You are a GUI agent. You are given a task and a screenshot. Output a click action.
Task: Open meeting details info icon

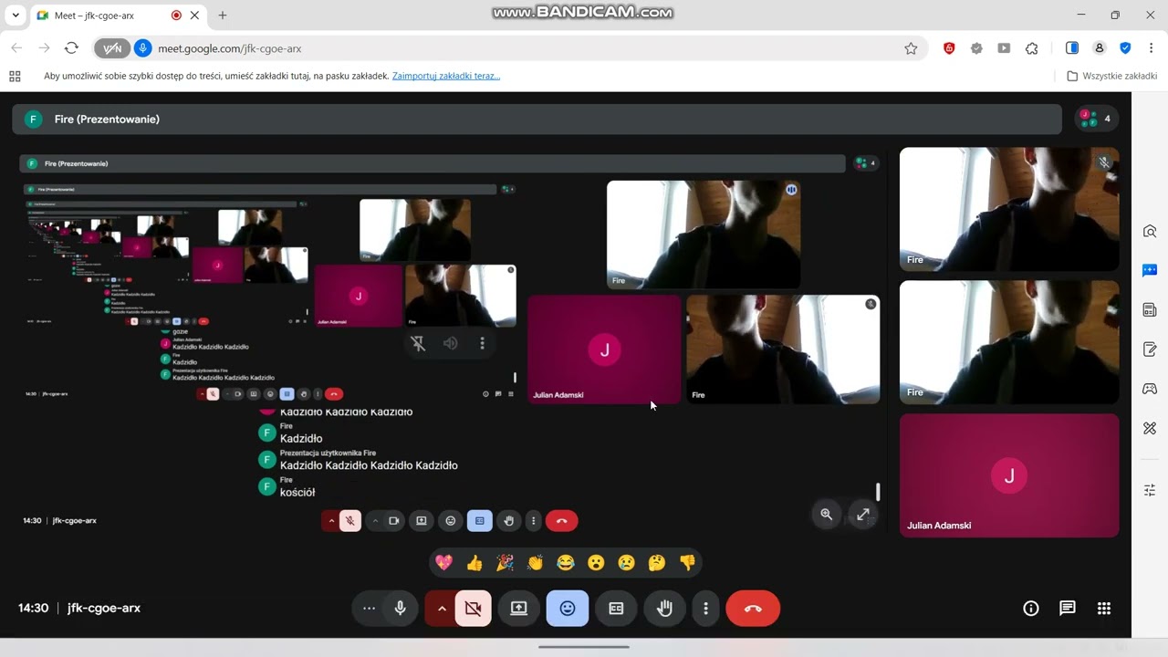click(x=1031, y=609)
